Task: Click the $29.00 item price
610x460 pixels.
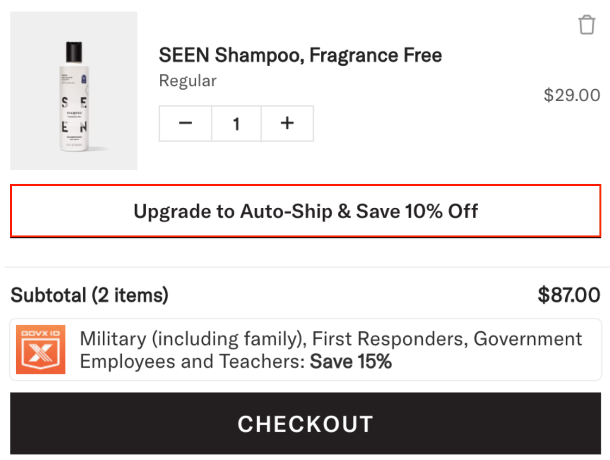Action: [571, 95]
